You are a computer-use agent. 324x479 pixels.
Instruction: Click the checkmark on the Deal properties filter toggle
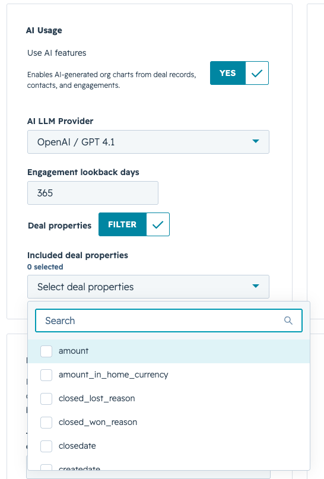158,224
